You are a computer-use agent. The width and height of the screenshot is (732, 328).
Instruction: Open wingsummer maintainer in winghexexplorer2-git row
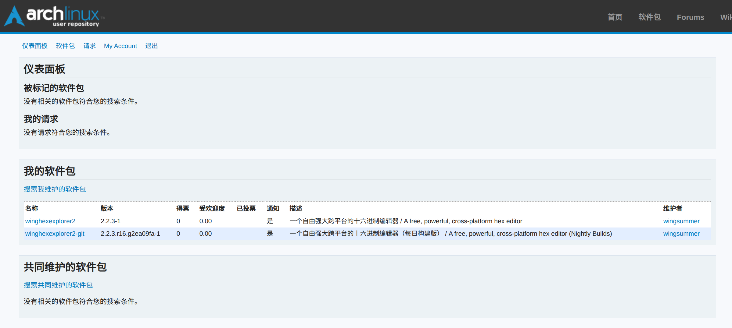(x=681, y=234)
